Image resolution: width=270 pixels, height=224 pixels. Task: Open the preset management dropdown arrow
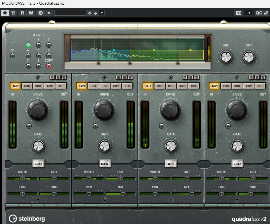pyautogui.click(x=102, y=13)
